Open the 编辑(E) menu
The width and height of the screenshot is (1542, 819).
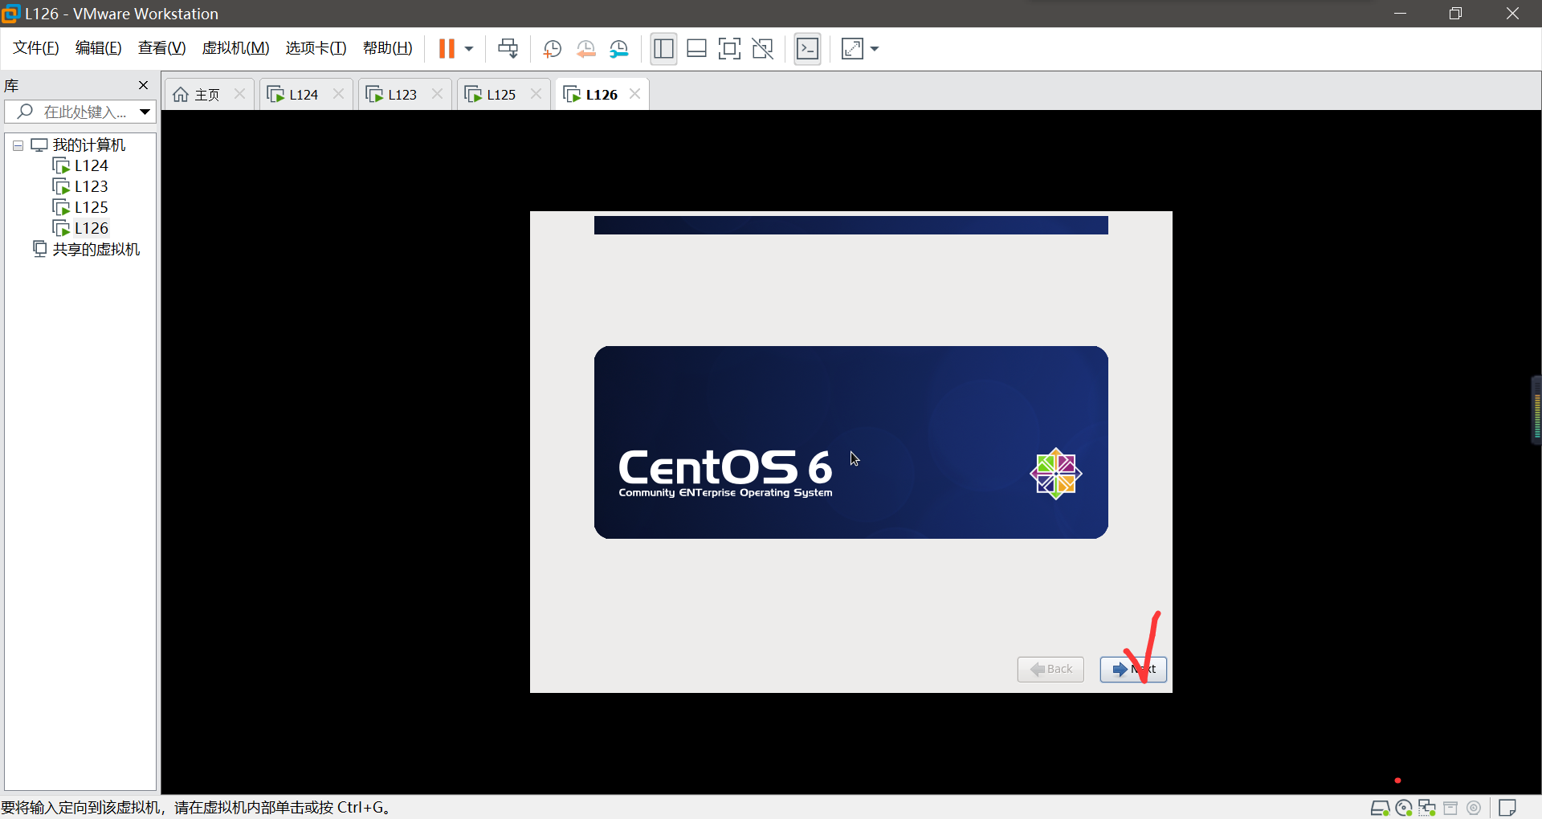(99, 48)
